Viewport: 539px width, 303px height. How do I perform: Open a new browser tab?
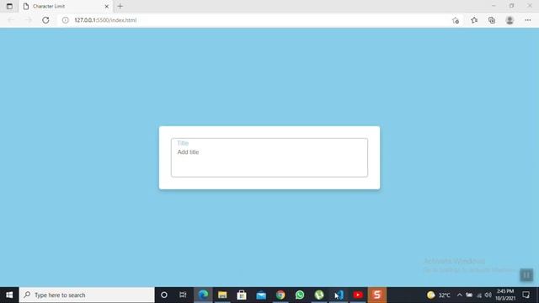pos(120,6)
